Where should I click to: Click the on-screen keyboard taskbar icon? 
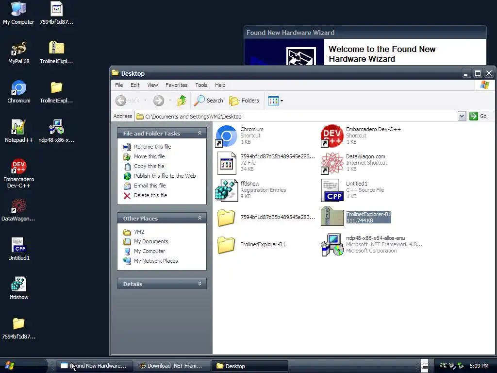click(x=425, y=366)
